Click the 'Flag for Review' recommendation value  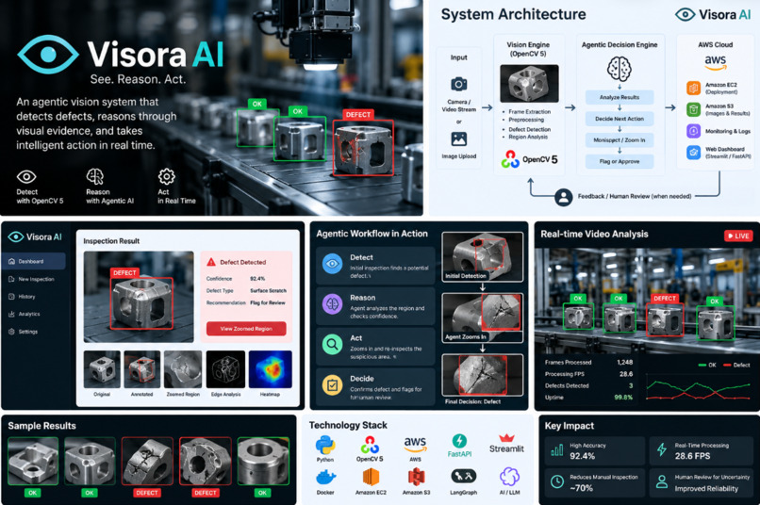pos(268,302)
